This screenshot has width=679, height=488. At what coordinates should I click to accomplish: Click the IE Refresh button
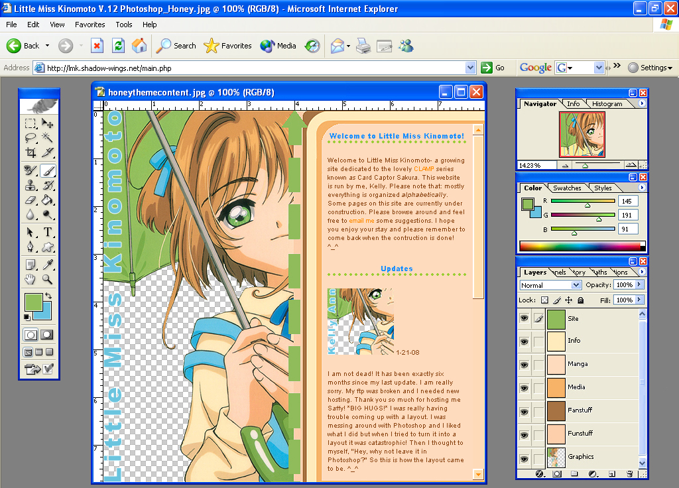click(118, 46)
